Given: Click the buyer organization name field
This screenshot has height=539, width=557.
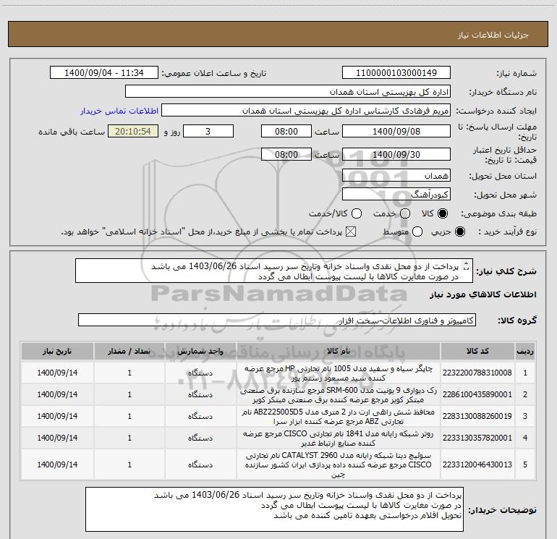Looking at the screenshot, I should (288, 92).
